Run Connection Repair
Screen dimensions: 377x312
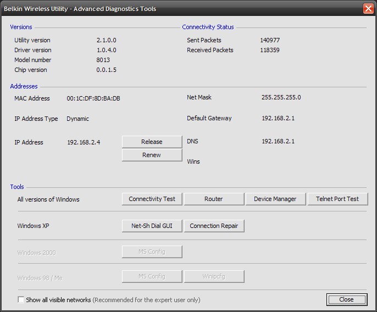(x=214, y=226)
